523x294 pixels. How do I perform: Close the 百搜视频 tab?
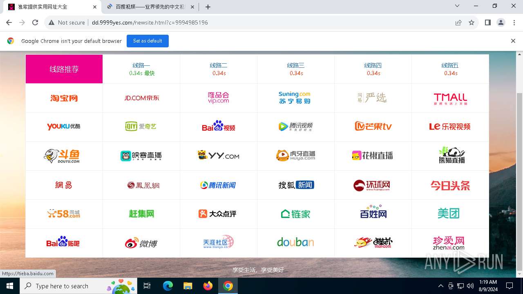click(x=192, y=7)
